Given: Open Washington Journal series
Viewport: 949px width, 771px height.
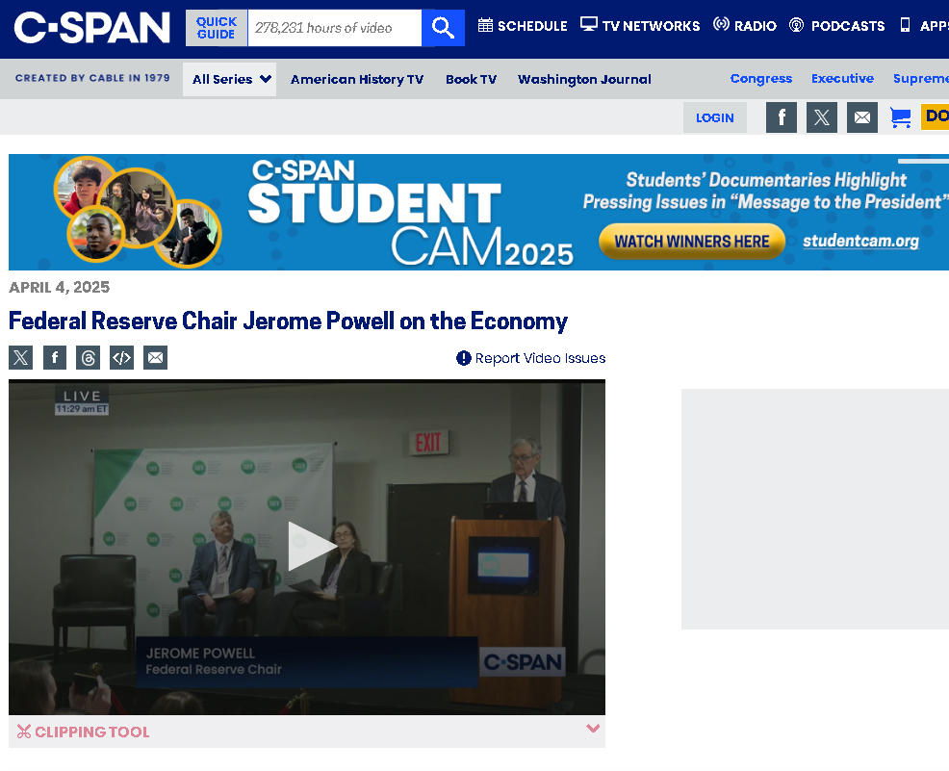Looking at the screenshot, I should pos(584,79).
